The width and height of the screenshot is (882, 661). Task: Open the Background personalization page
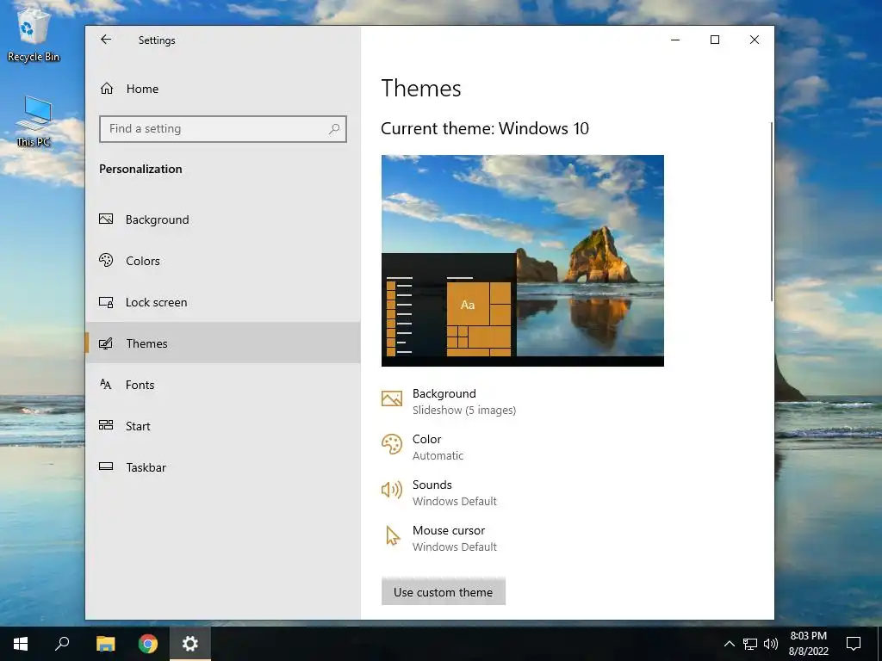(x=223, y=219)
